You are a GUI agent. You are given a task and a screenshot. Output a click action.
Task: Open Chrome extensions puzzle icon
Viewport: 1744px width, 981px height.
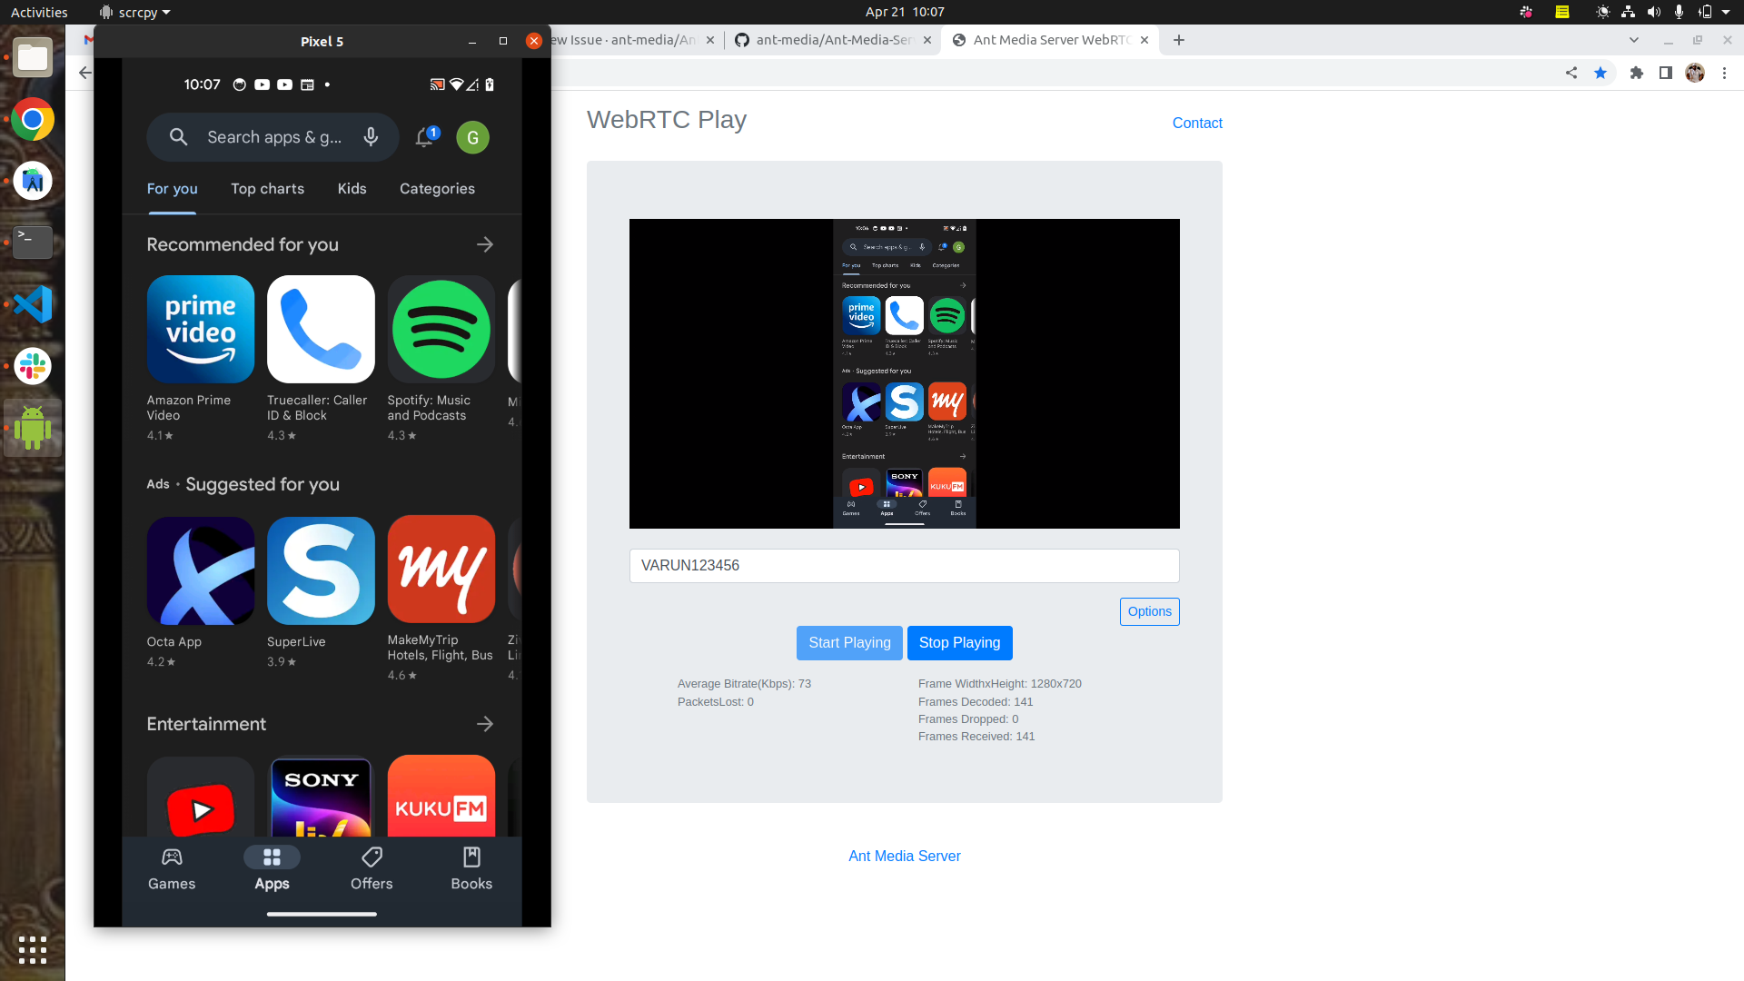pyautogui.click(x=1637, y=73)
